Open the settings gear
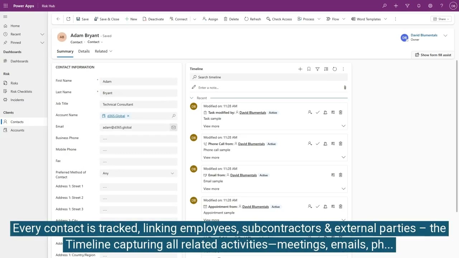Screen dimensions: 459x258 [x=430, y=6]
